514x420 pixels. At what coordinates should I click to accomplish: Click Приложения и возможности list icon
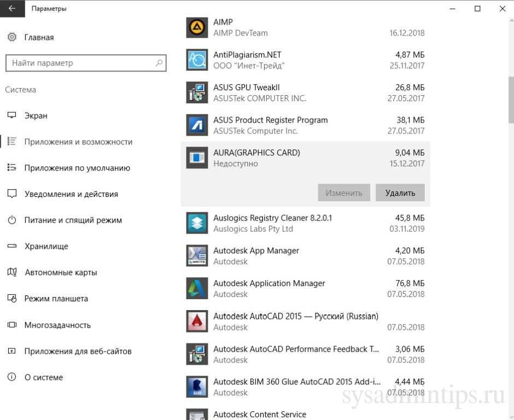12,141
